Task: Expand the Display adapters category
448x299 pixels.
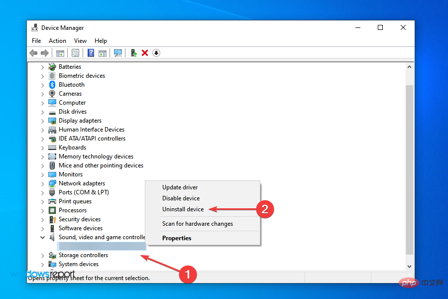Action: tap(42, 120)
